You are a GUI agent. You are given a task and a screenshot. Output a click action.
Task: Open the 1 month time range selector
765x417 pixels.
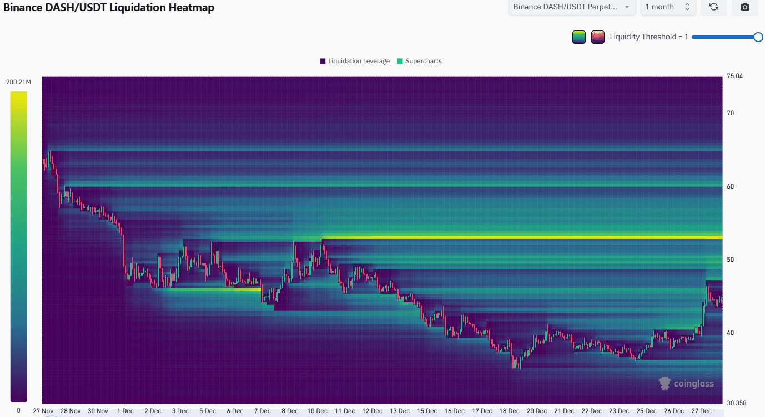[667, 7]
